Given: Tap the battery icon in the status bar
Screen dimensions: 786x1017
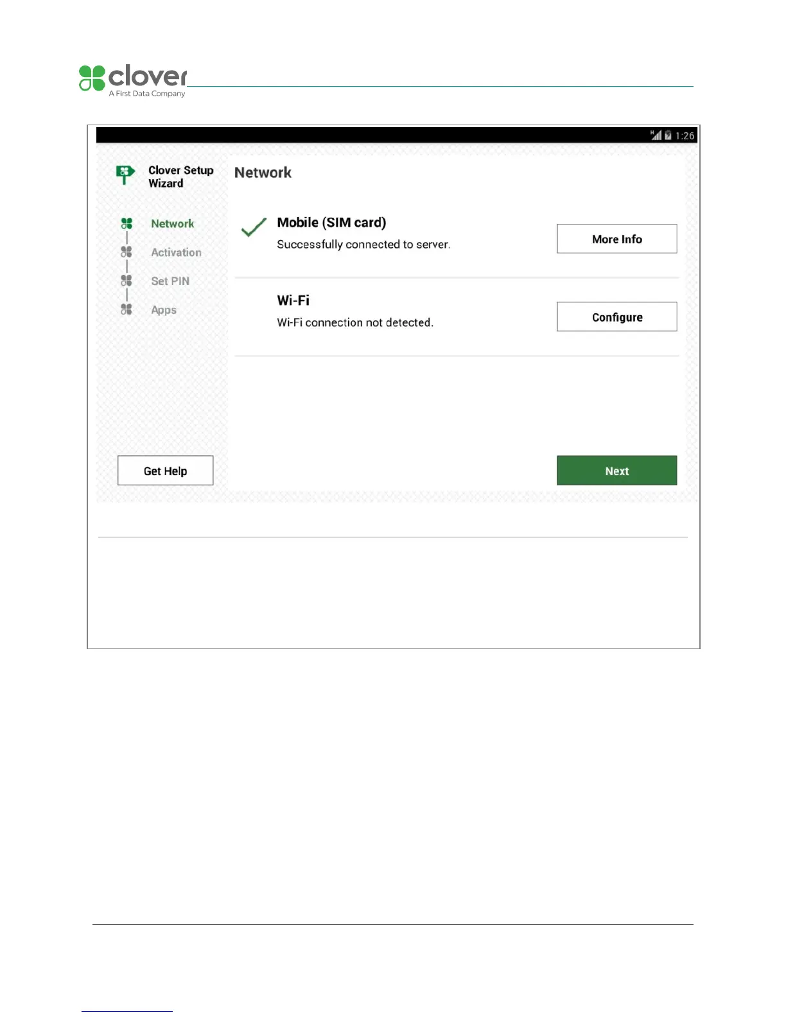Looking at the screenshot, I should (668, 135).
